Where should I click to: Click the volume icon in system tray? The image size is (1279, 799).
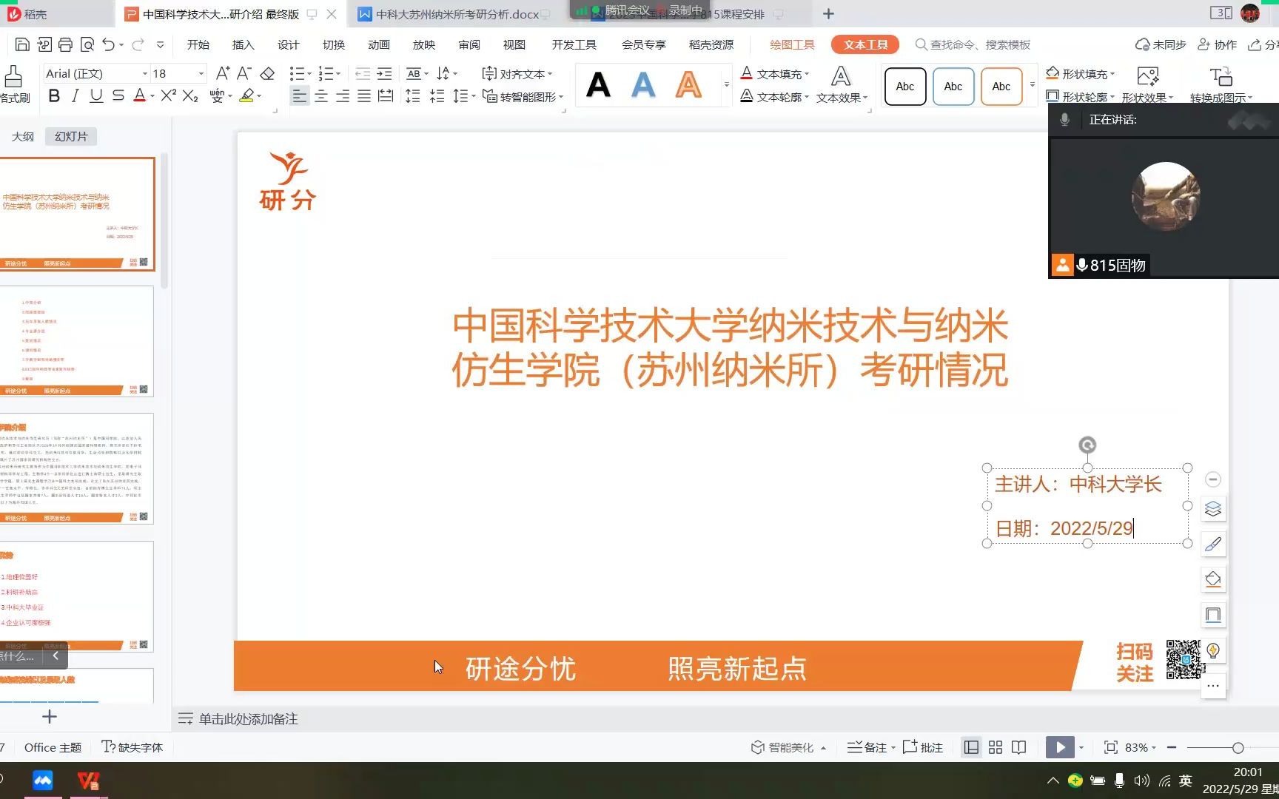pyautogui.click(x=1141, y=781)
